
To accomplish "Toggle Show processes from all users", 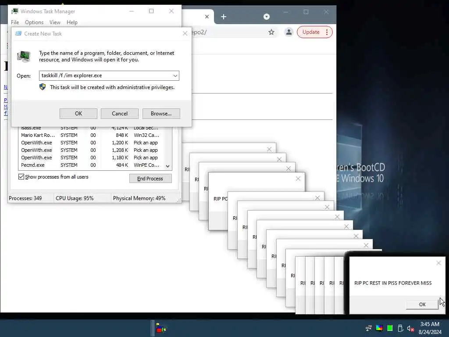I will coord(21,176).
